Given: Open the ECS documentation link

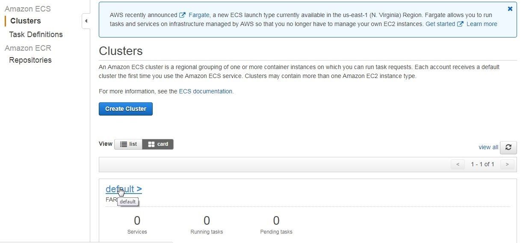Looking at the screenshot, I should [x=206, y=91].
